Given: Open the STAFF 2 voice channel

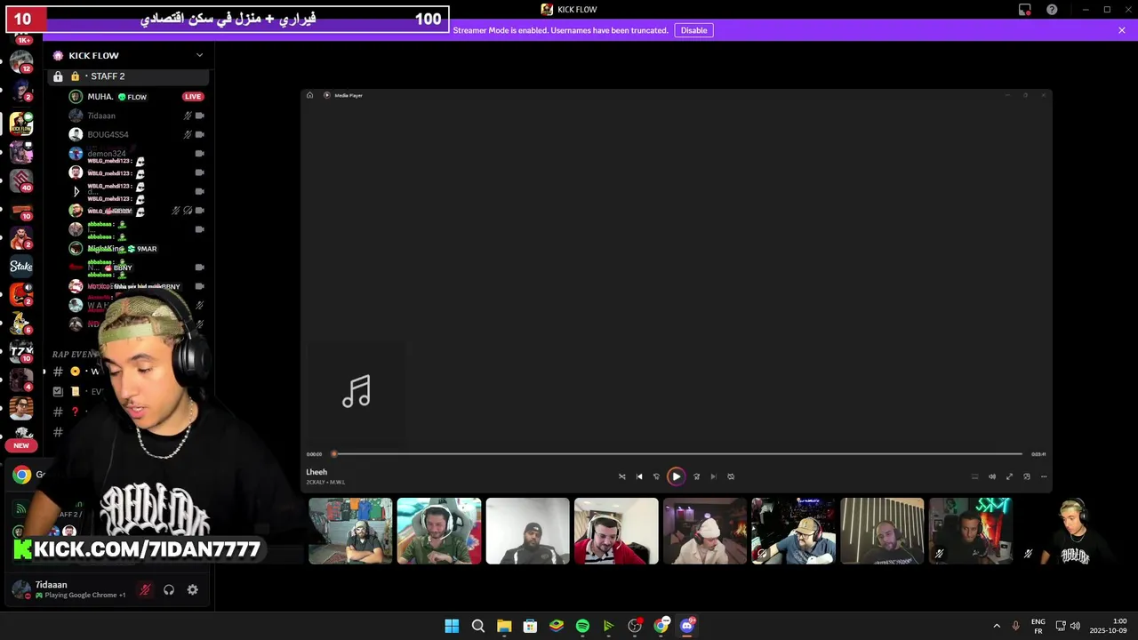Looking at the screenshot, I should (129, 76).
